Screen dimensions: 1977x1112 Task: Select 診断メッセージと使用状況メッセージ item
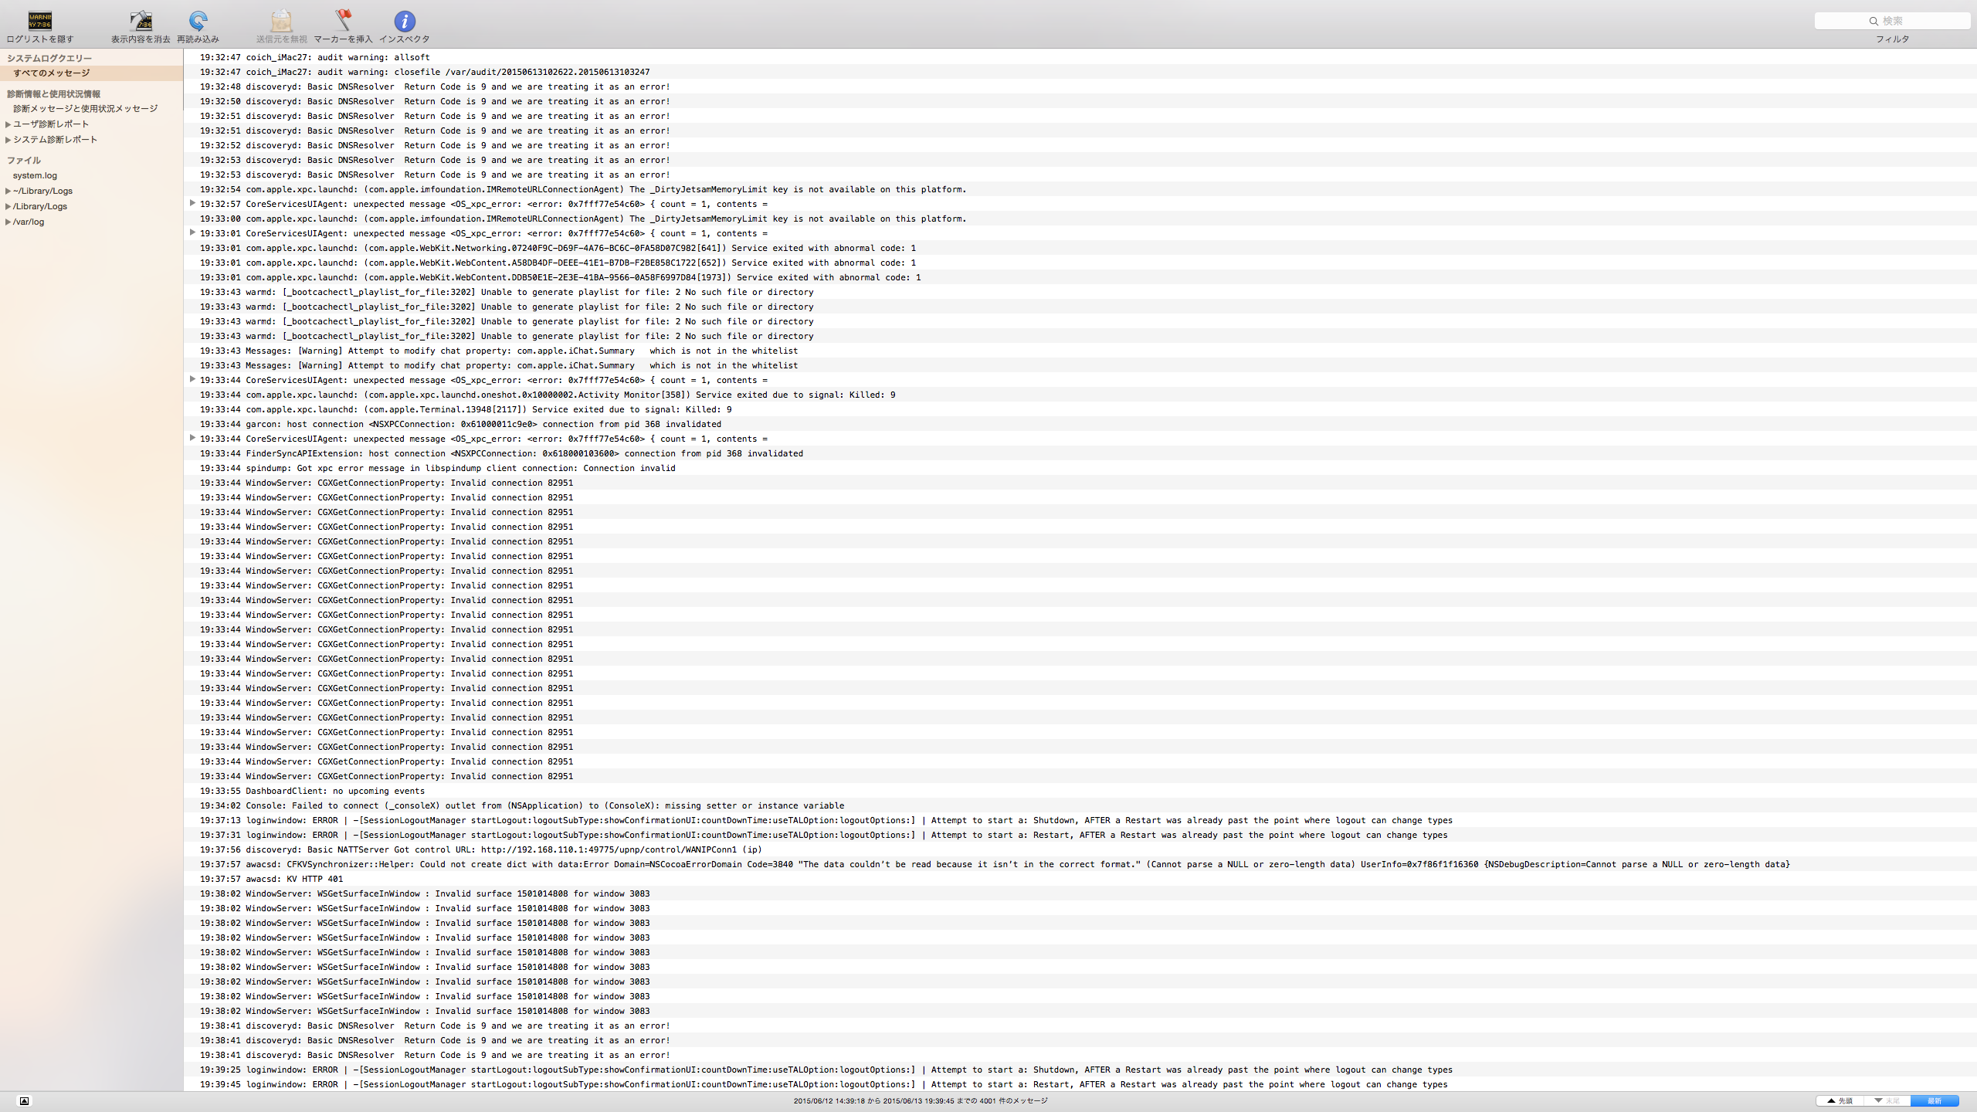[x=85, y=109]
